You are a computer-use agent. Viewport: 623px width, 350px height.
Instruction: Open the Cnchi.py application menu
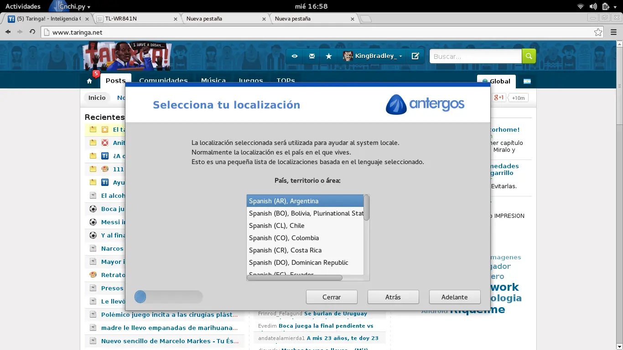pos(70,6)
